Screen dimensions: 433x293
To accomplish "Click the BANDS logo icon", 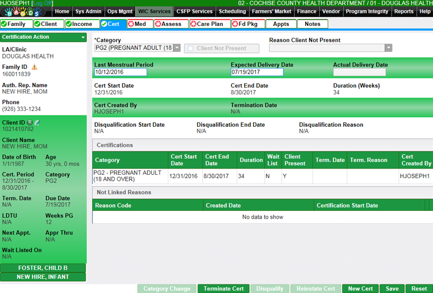I will point(25,11).
